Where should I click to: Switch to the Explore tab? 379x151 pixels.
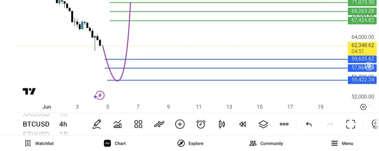pyautogui.click(x=190, y=143)
